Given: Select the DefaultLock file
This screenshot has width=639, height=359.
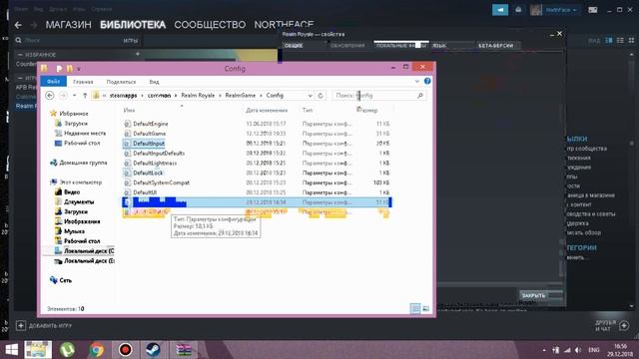Looking at the screenshot, I should click(148, 173).
